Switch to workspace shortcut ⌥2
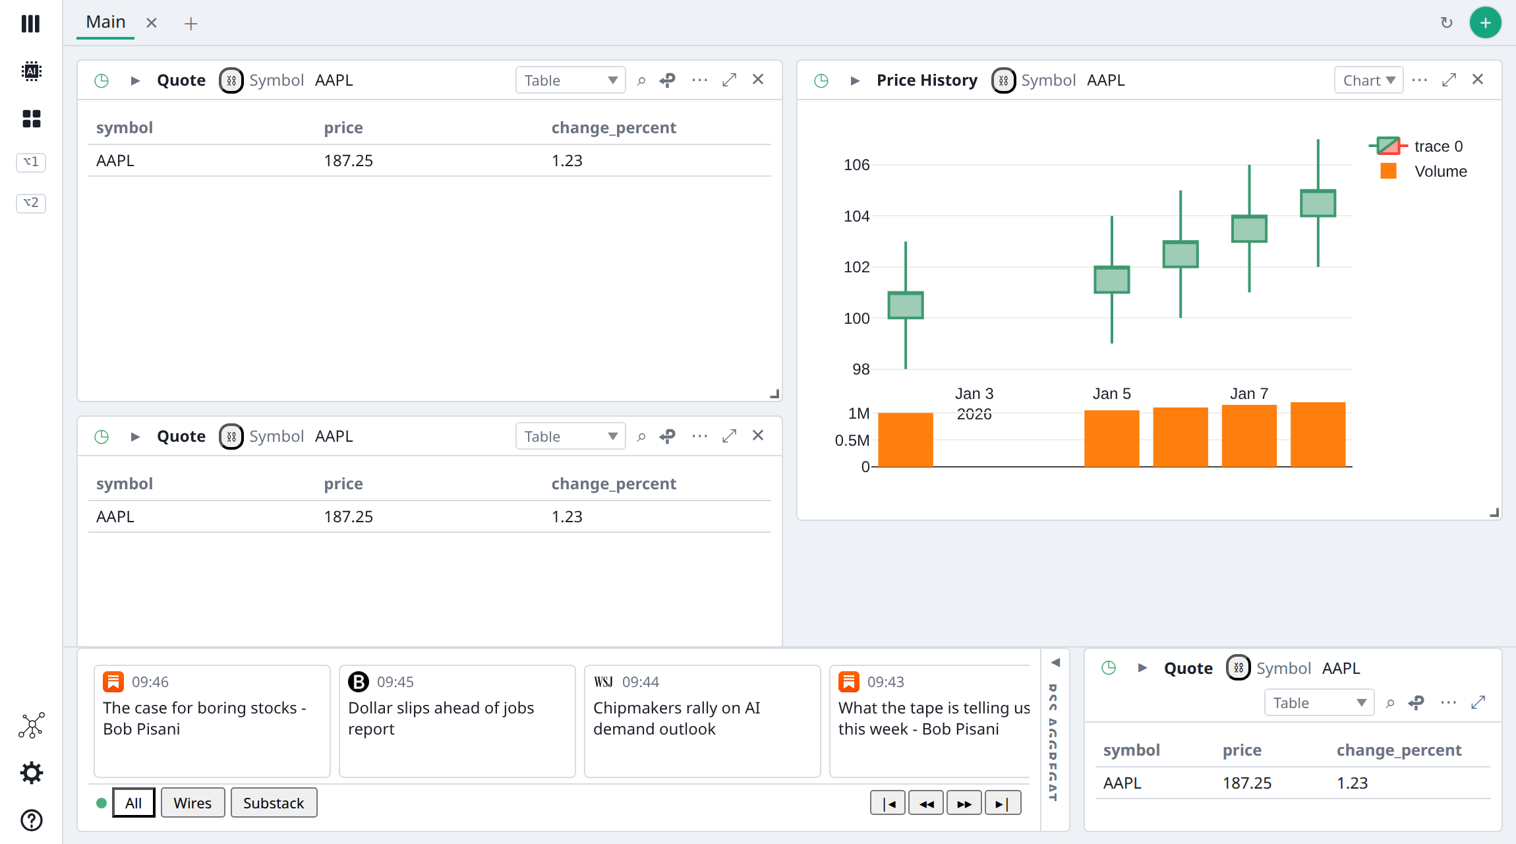This screenshot has height=844, width=1516. point(31,202)
